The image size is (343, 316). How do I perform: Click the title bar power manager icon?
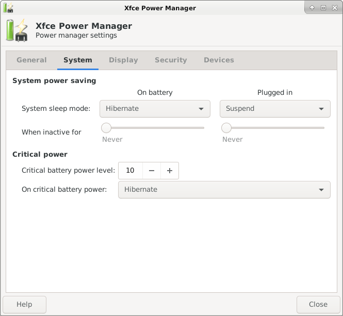point(8,8)
